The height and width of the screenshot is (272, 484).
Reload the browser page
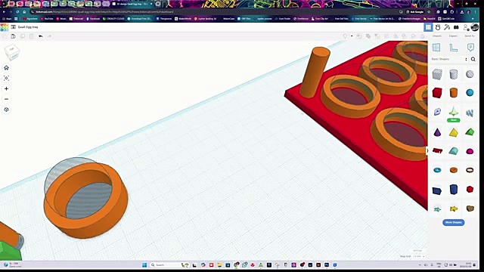pyautogui.click(x=17, y=12)
